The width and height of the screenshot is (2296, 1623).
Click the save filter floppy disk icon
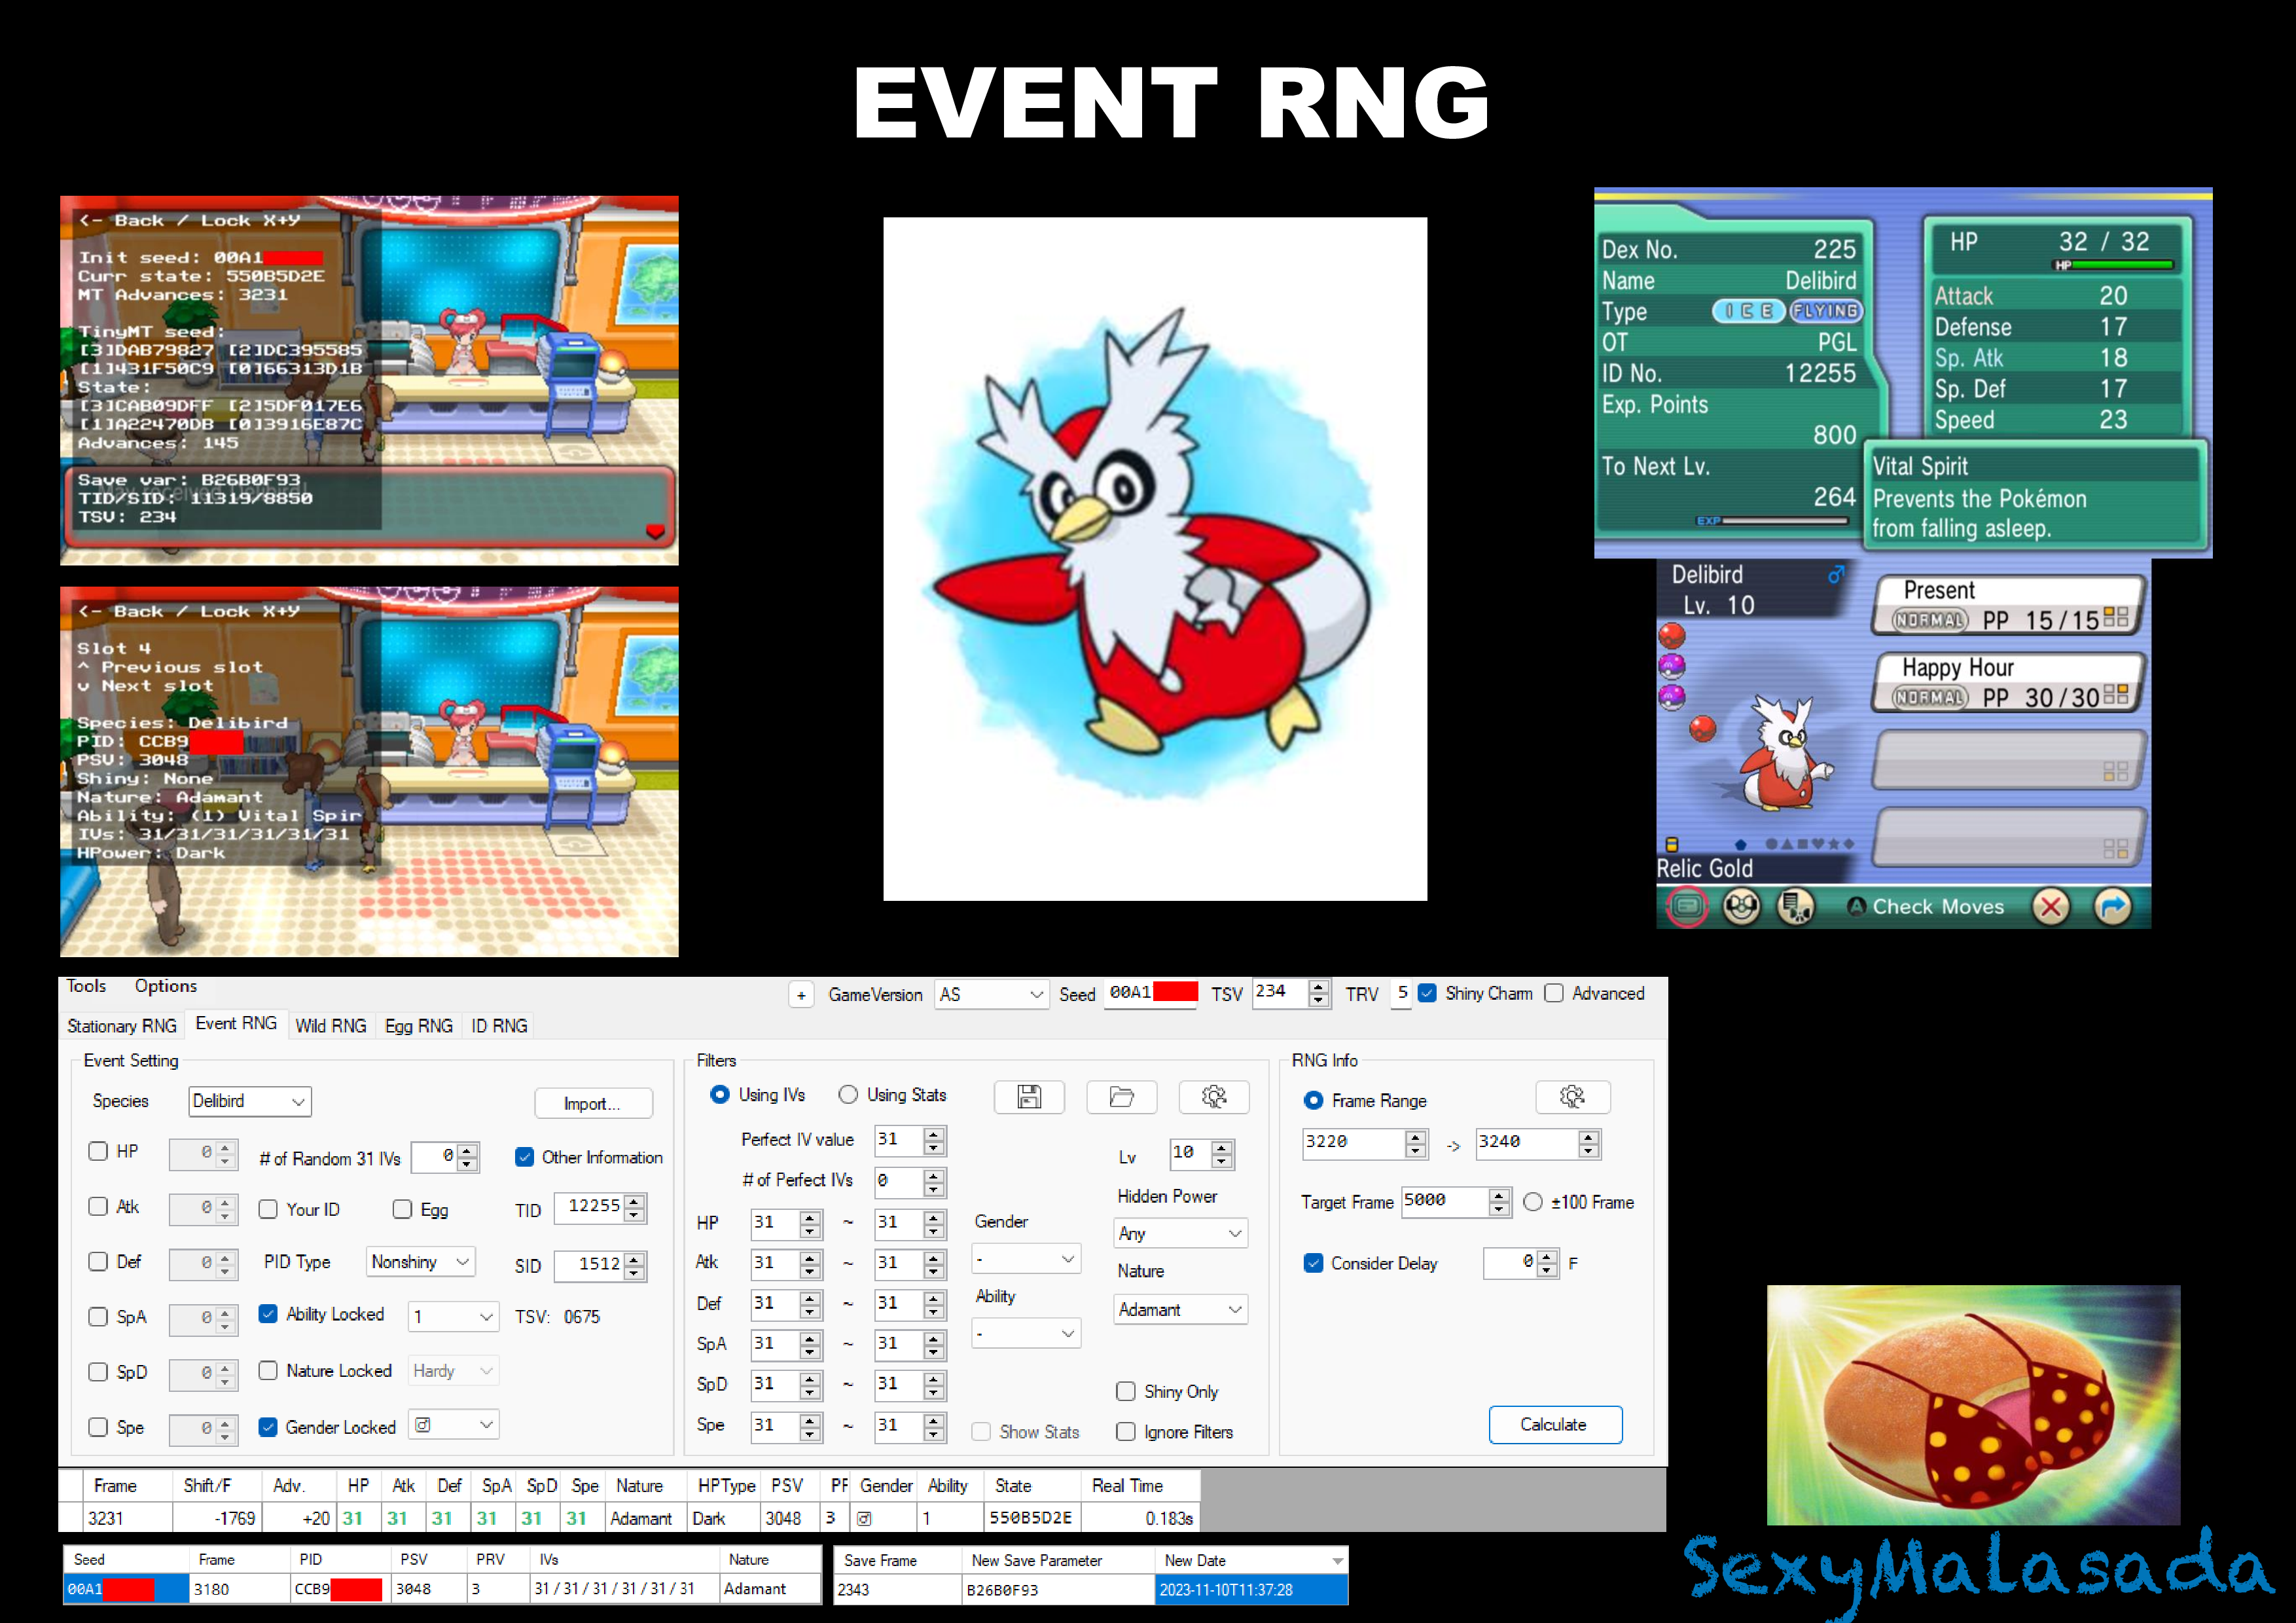coord(1029,1097)
